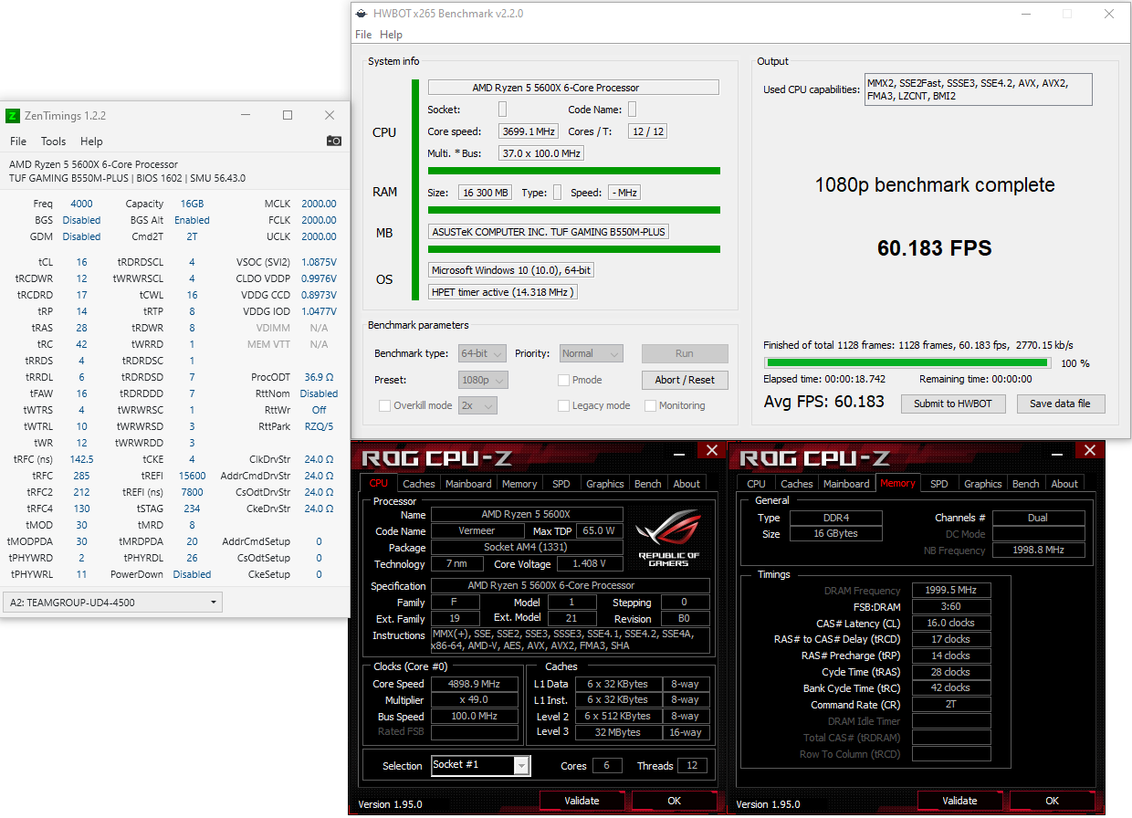
Task: Switch to Caches tab in left CPU-Z window
Action: [x=419, y=484]
